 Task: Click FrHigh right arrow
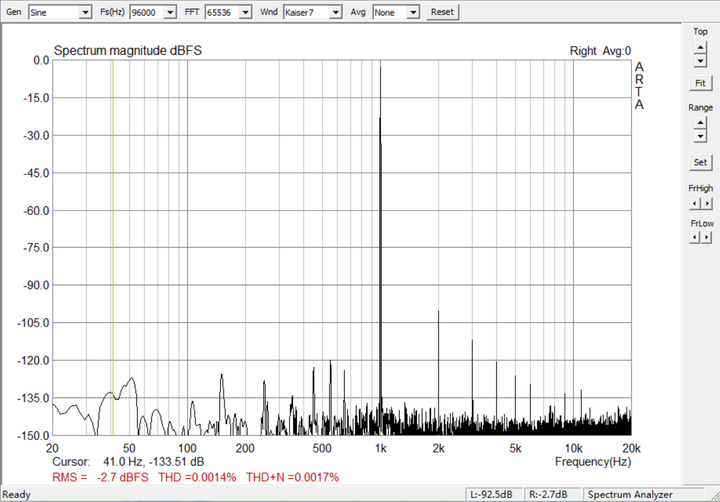coord(707,204)
